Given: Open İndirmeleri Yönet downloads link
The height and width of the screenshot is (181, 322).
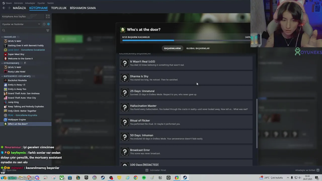Looking at the screenshot, I should pyautogui.click(x=156, y=170).
